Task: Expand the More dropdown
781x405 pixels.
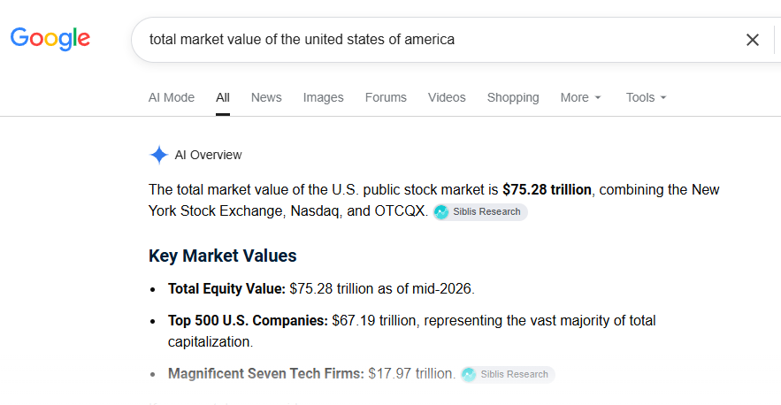Action: pos(581,97)
